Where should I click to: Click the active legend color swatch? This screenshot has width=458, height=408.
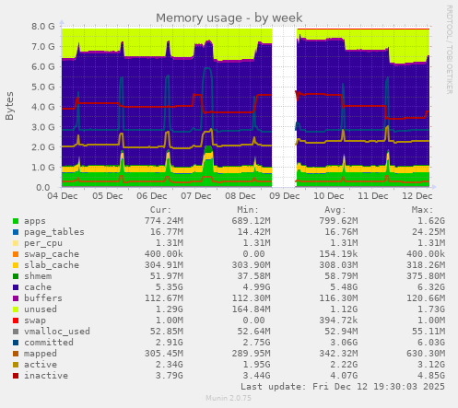(x=16, y=365)
